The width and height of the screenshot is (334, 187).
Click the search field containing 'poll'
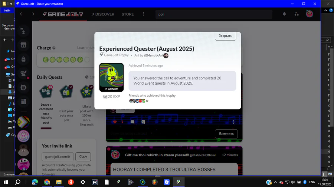(214, 14)
